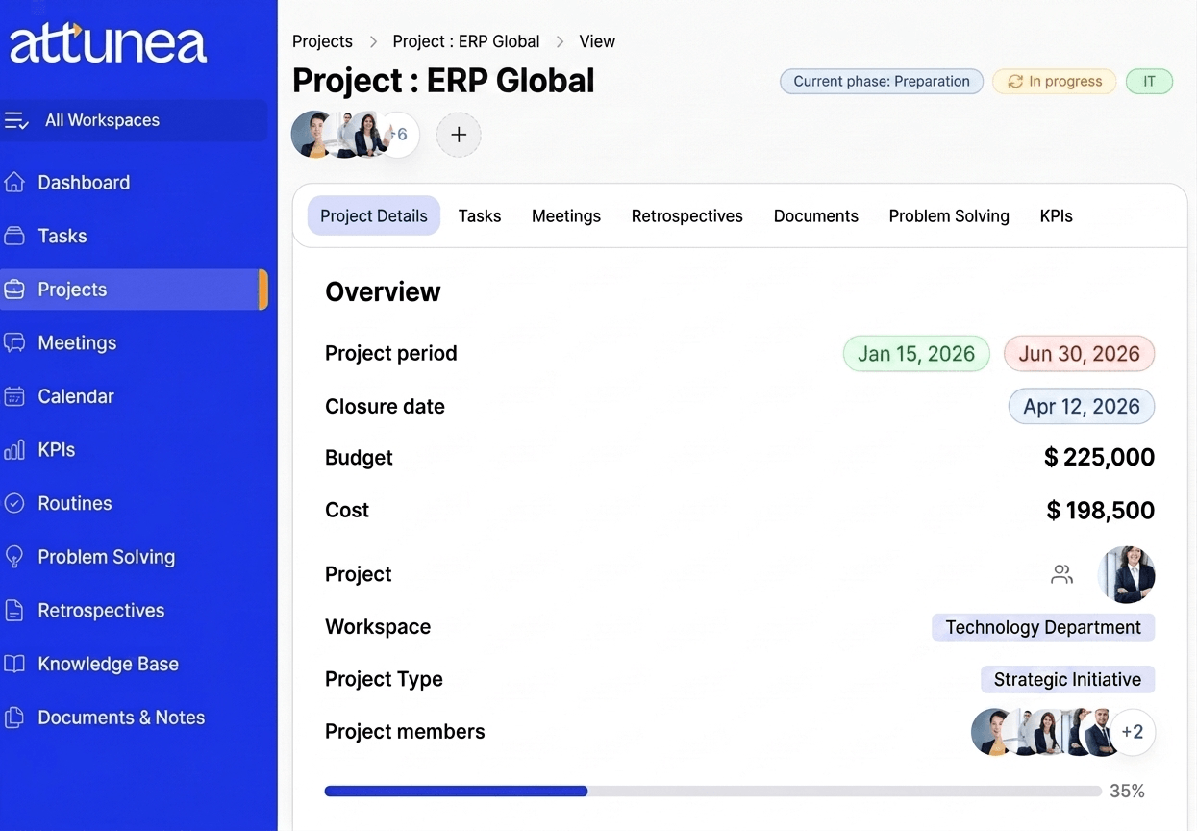The image size is (1197, 831).
Task: Open Routines from the sidebar
Action: point(134,503)
